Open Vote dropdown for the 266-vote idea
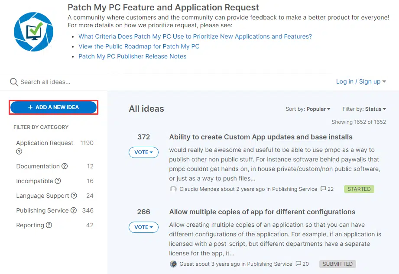Screen dimensions: 399x274 coord(143,227)
